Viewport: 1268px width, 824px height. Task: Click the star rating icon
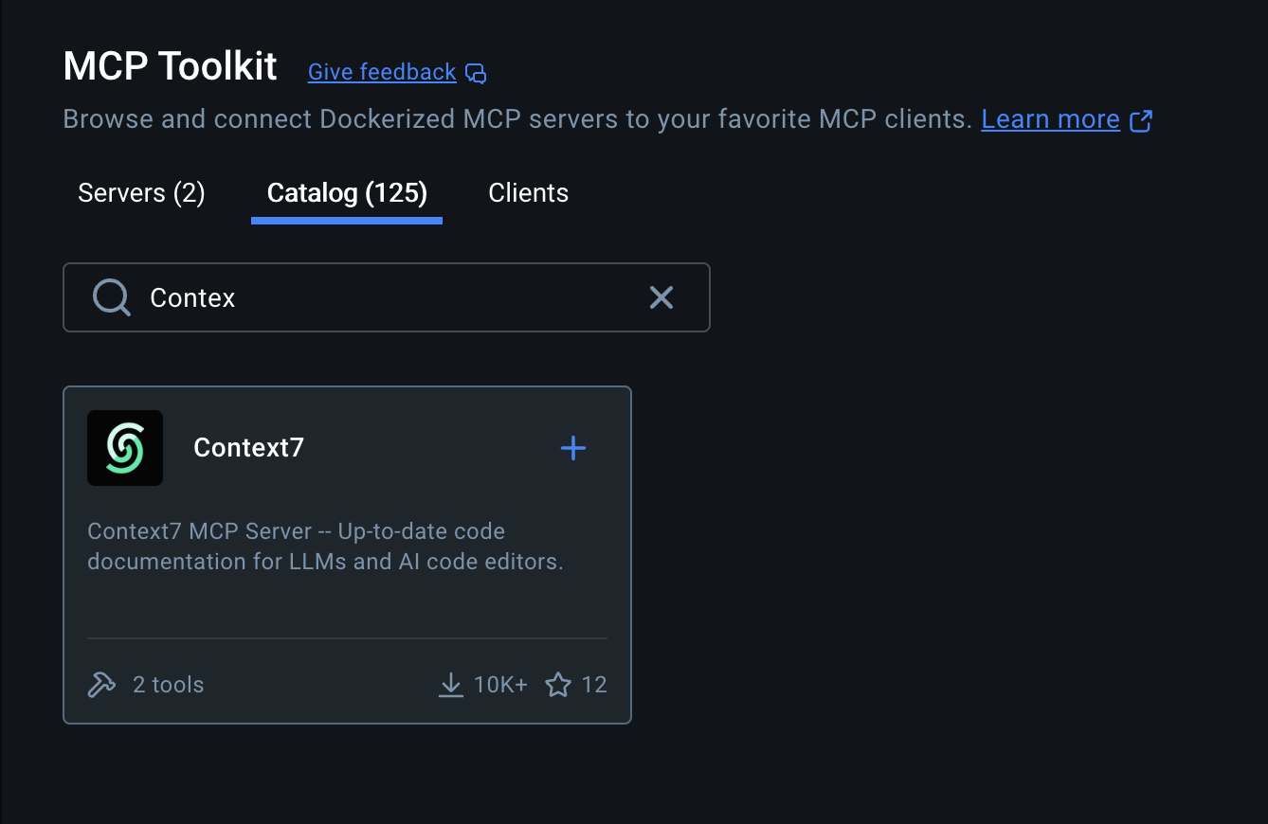pos(558,685)
